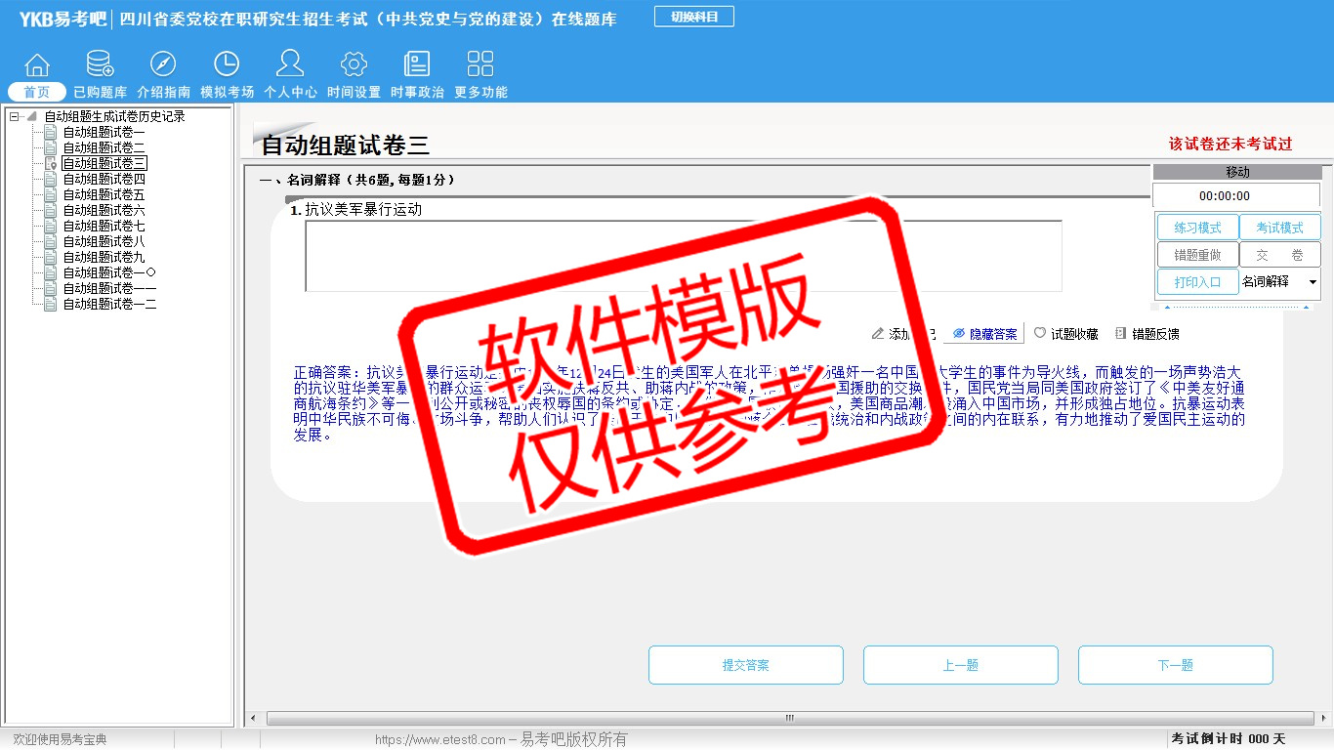Click the horizontal scrollbar thumb
The height and width of the screenshot is (750, 1334).
click(790, 718)
